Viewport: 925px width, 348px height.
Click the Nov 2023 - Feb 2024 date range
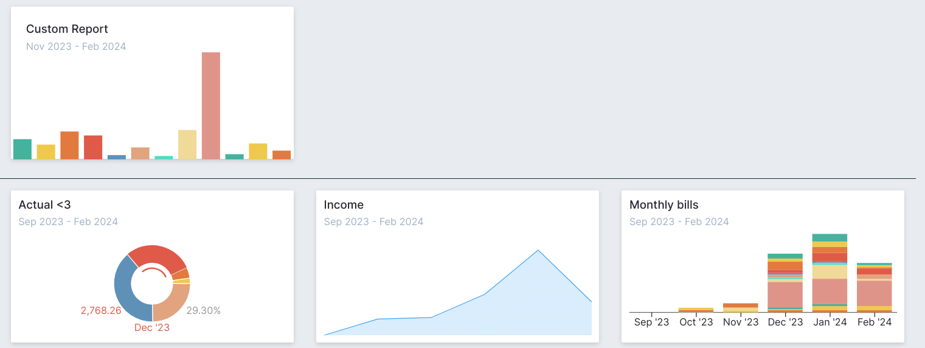(76, 46)
